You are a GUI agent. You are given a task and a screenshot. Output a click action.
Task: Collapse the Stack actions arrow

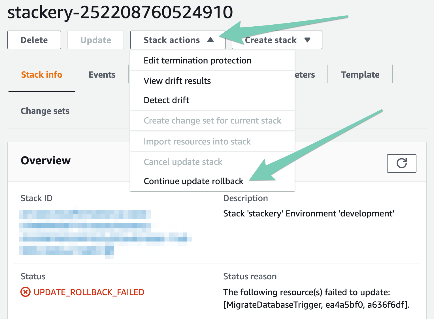210,40
